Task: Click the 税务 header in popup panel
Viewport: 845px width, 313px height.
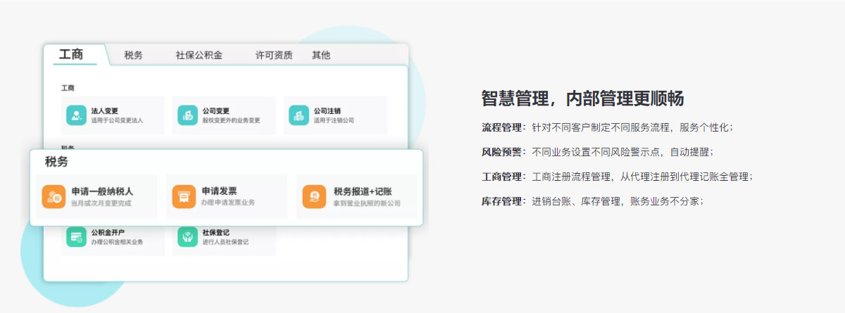Action: pyautogui.click(x=56, y=162)
